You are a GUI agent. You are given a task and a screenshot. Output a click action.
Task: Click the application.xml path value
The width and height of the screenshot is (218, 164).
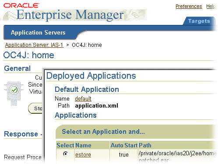tap(96, 106)
